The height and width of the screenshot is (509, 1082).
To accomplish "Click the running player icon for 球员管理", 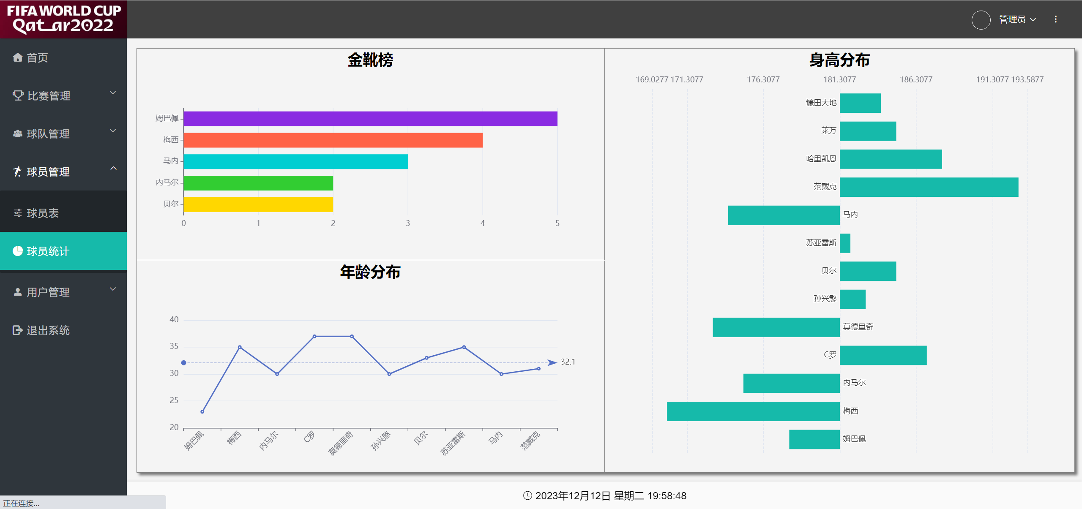I will tap(17, 171).
